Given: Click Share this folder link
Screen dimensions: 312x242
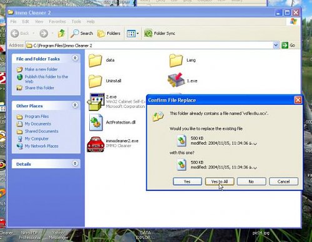Looking at the screenshot, I should [x=39, y=88].
